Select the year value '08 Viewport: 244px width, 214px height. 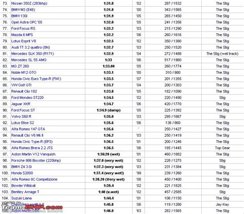pos(138,179)
